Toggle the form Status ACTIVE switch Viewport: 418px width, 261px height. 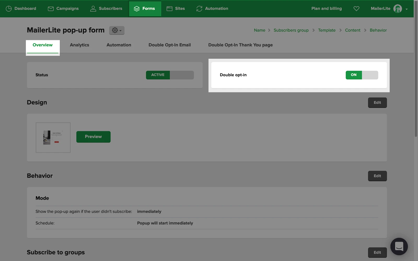point(170,75)
